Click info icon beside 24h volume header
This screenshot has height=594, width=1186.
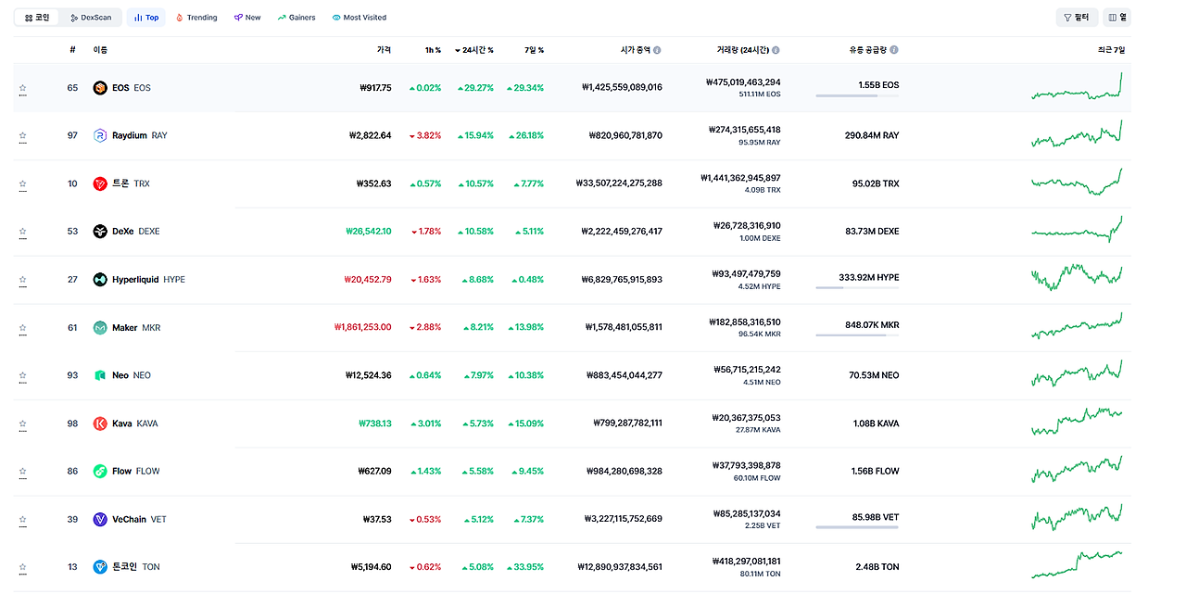click(x=776, y=50)
